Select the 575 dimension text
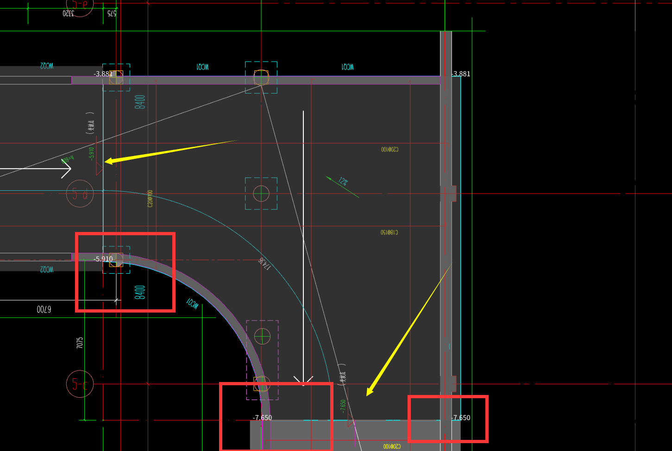This screenshot has width=672, height=451. point(112,13)
